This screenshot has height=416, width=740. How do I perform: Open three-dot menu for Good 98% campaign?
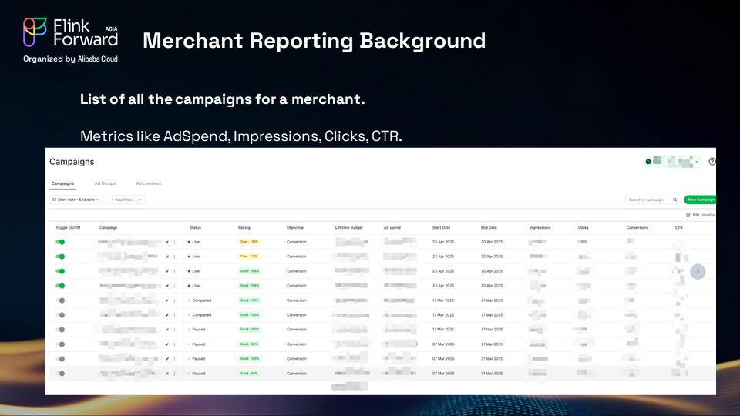click(x=175, y=344)
